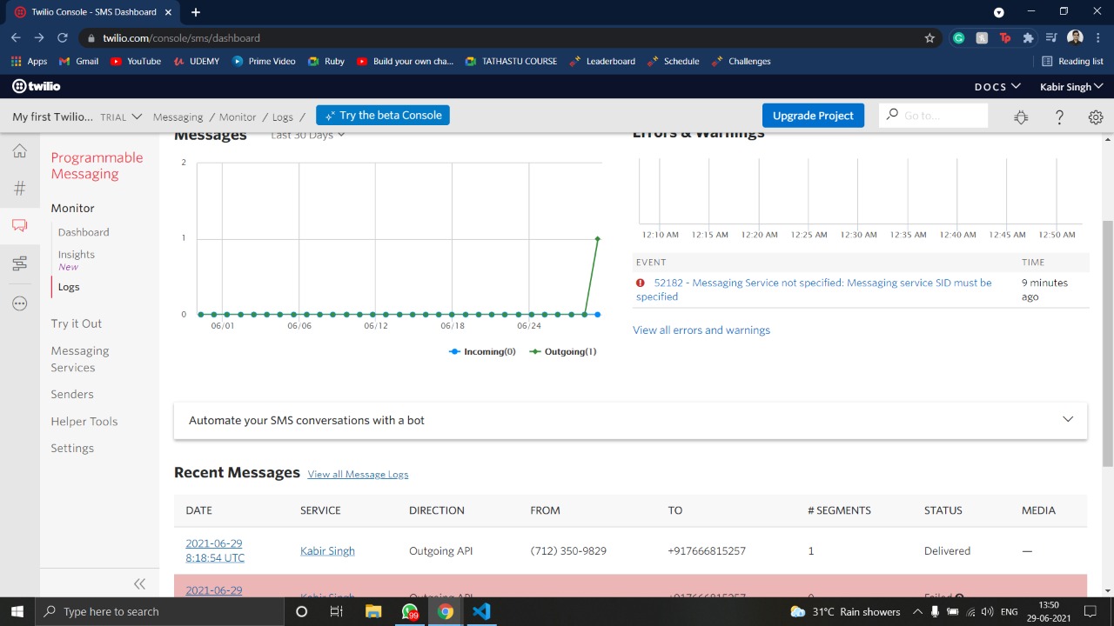The width and height of the screenshot is (1114, 626).
Task: Open weather widget showing Rain showers
Action: pyautogui.click(x=845, y=611)
